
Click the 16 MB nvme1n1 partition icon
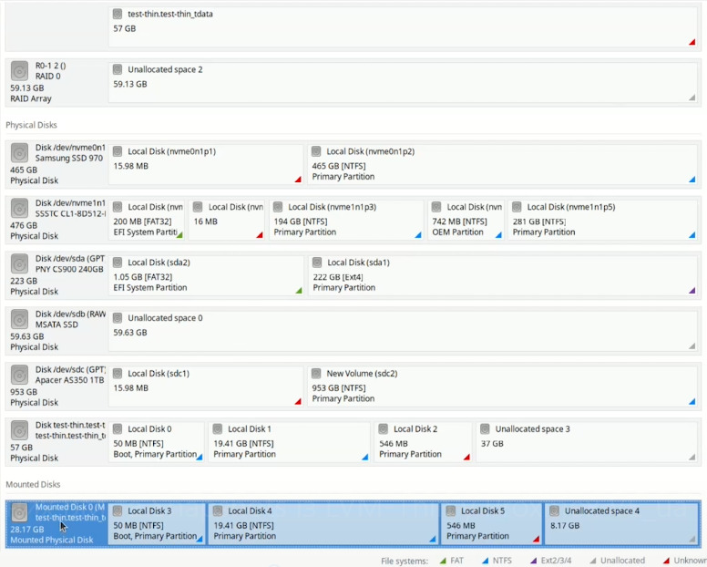(x=198, y=207)
